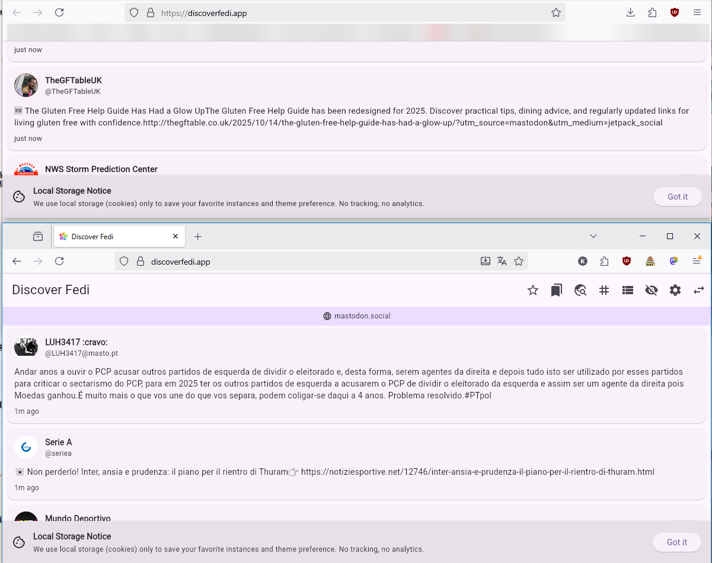
Task: Click the round K extension icon
Action: pyautogui.click(x=583, y=261)
